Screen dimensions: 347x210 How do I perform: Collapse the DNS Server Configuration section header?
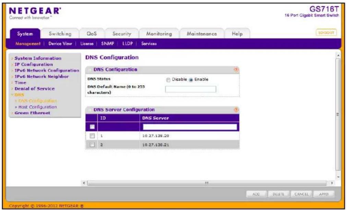pyautogui.click(x=89, y=110)
